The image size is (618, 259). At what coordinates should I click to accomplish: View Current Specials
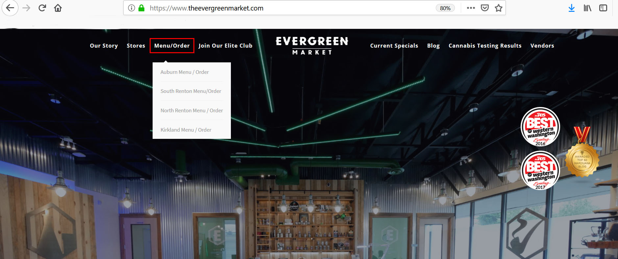(394, 46)
